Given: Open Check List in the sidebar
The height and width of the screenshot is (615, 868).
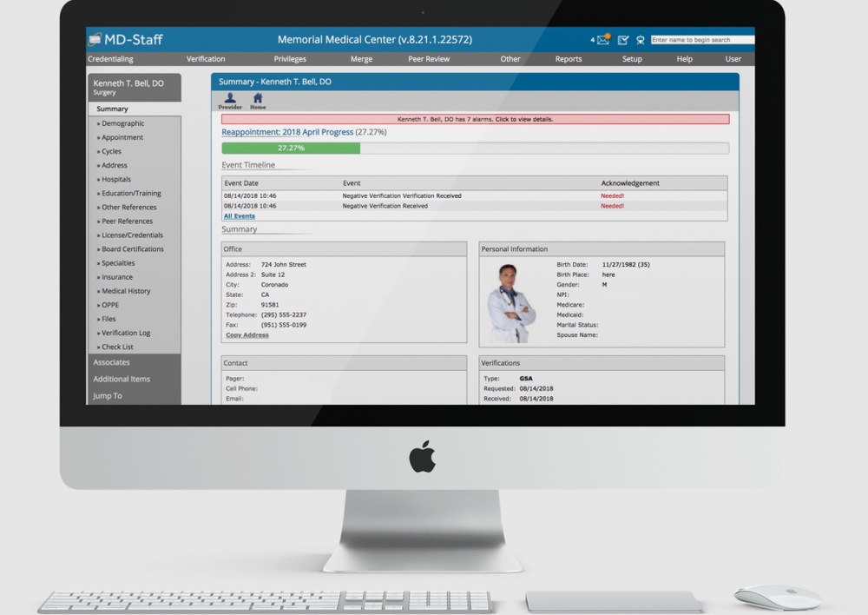Looking at the screenshot, I should click(x=117, y=347).
